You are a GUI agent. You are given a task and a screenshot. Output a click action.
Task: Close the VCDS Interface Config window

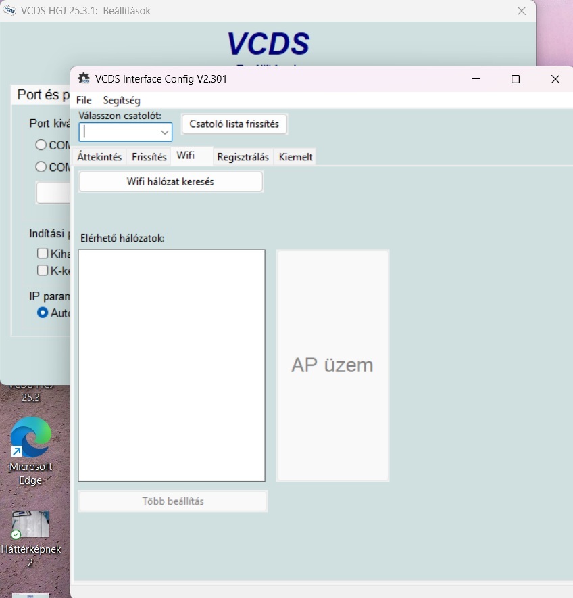pos(555,79)
